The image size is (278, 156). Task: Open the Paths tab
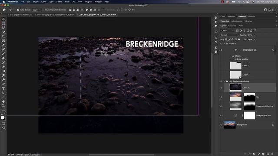[241, 26]
